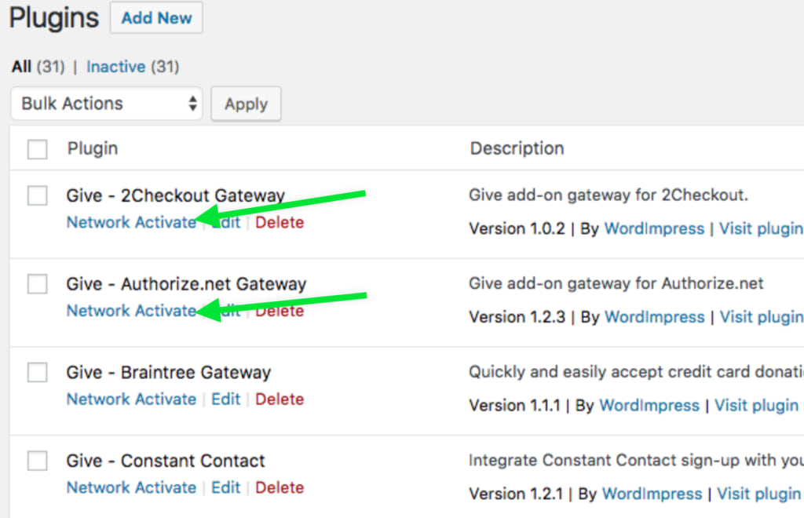Click the Add New plugin button
804x518 pixels.
click(156, 18)
